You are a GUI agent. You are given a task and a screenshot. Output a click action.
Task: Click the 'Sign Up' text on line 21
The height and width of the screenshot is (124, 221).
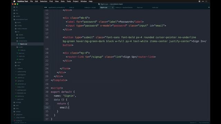coord(129,57)
